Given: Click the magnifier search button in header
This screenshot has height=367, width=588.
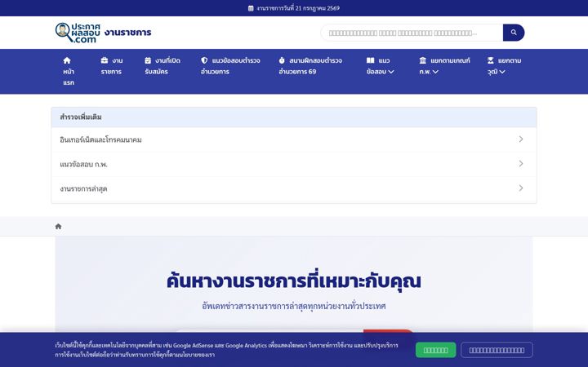Looking at the screenshot, I should pos(514,33).
